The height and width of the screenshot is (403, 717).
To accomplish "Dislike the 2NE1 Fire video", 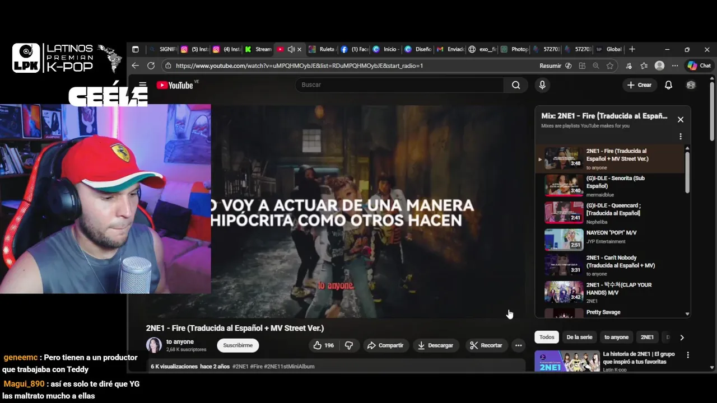I will (x=348, y=345).
